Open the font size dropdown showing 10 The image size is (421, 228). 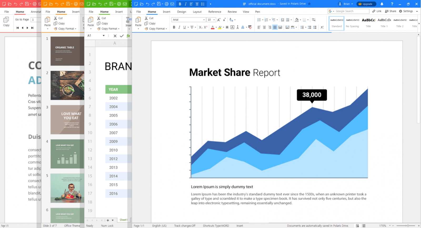pos(214,20)
